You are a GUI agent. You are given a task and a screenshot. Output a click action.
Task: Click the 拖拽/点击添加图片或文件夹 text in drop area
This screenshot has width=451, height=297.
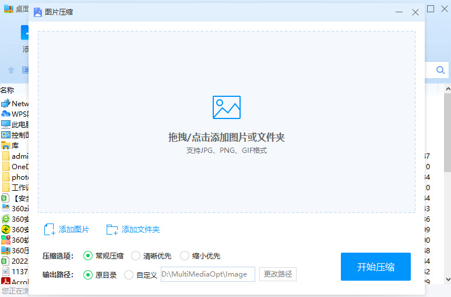(x=226, y=137)
